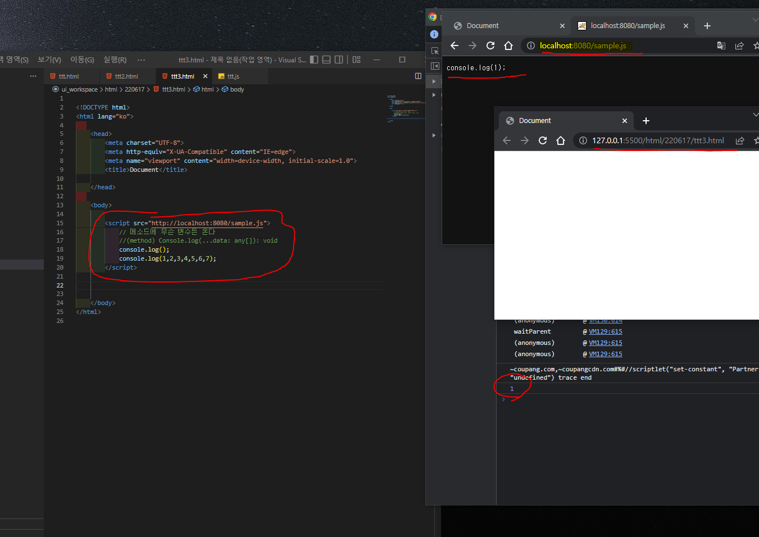Open a new tab in back Chrome window

707,26
